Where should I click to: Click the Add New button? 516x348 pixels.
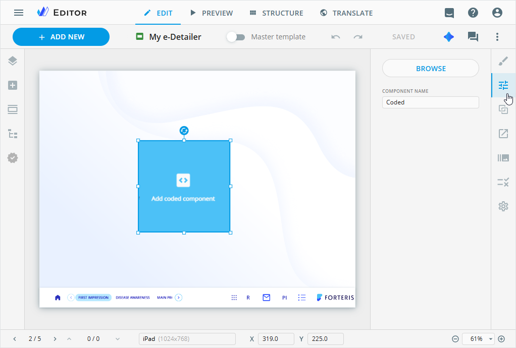point(61,37)
